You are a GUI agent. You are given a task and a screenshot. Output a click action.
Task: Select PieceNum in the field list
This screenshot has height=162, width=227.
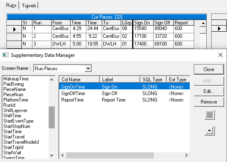point(13,95)
